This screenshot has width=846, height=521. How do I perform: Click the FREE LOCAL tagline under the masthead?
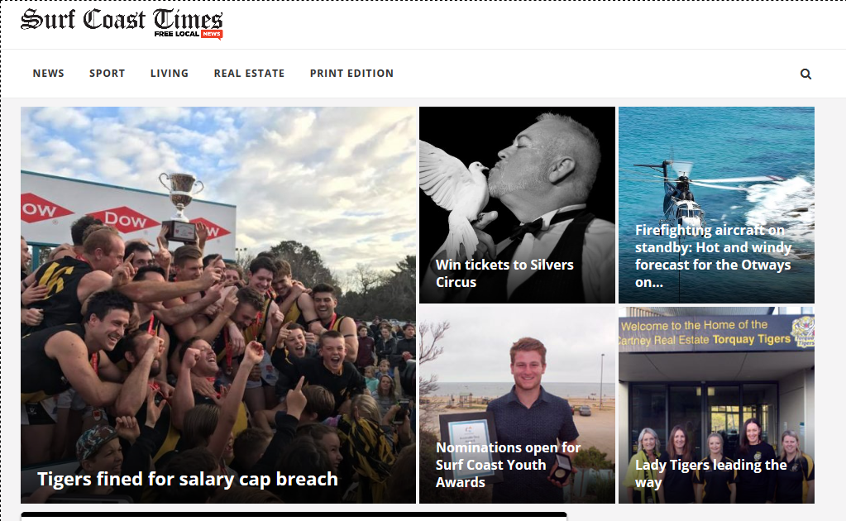(176, 34)
